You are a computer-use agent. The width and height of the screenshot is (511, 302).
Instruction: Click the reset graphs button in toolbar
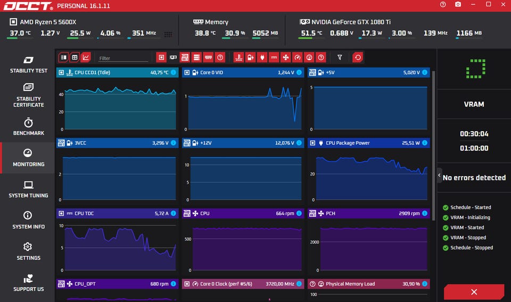point(358,58)
